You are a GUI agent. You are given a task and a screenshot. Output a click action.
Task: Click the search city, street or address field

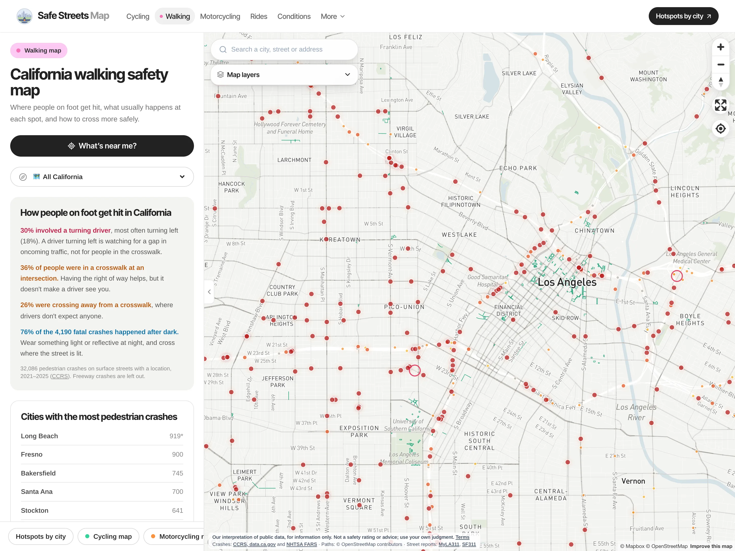(x=284, y=49)
